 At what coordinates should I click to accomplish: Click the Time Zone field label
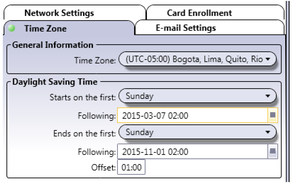coord(95,60)
